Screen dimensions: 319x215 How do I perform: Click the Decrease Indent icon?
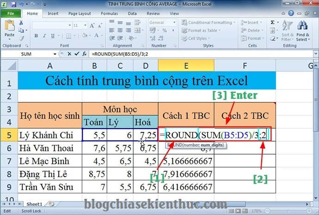pos(112,38)
